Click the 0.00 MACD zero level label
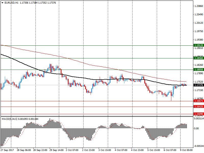 click(196, 129)
